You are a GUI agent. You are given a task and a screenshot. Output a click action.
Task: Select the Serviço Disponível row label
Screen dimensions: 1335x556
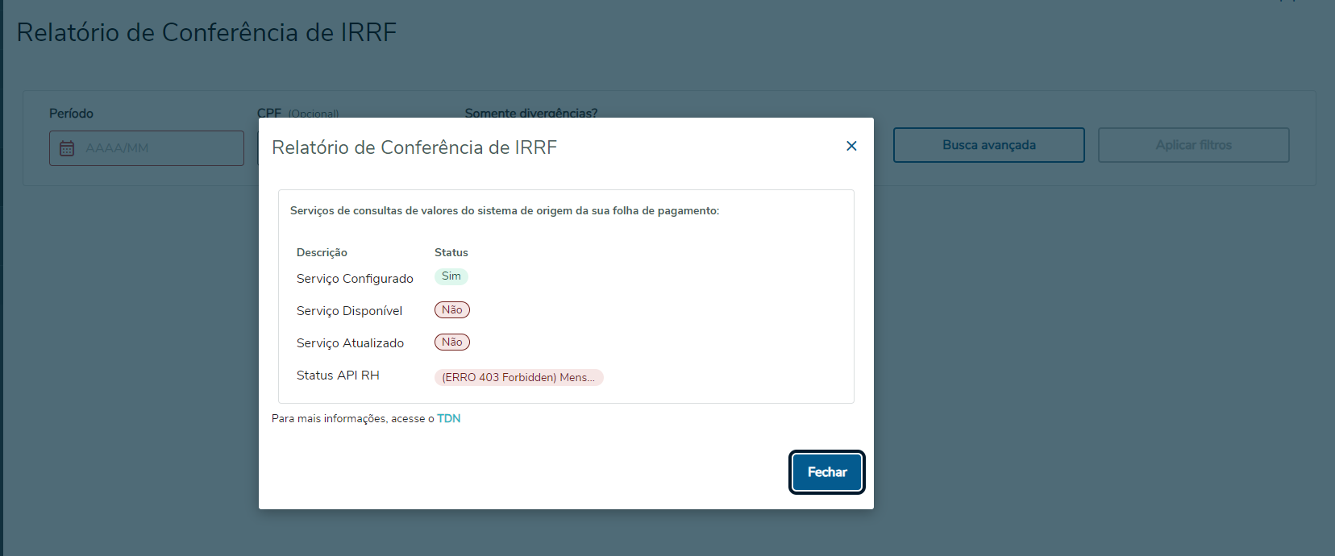point(349,311)
